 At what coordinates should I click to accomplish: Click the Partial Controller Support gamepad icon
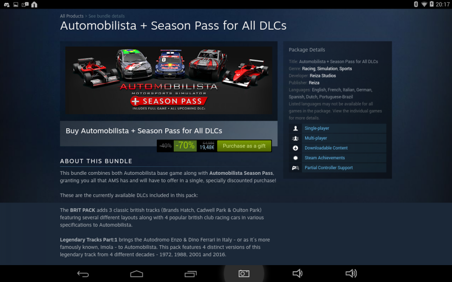[295, 168]
